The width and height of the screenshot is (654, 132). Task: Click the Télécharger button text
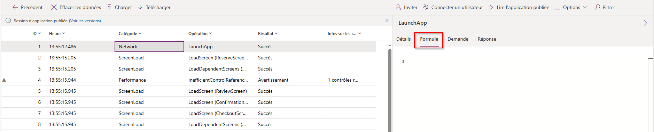[158, 7]
